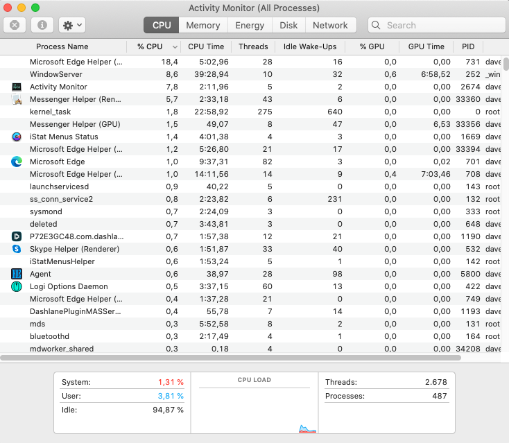The height and width of the screenshot is (443, 509).
Task: Click into the Search field
Action: pyautogui.click(x=437, y=25)
